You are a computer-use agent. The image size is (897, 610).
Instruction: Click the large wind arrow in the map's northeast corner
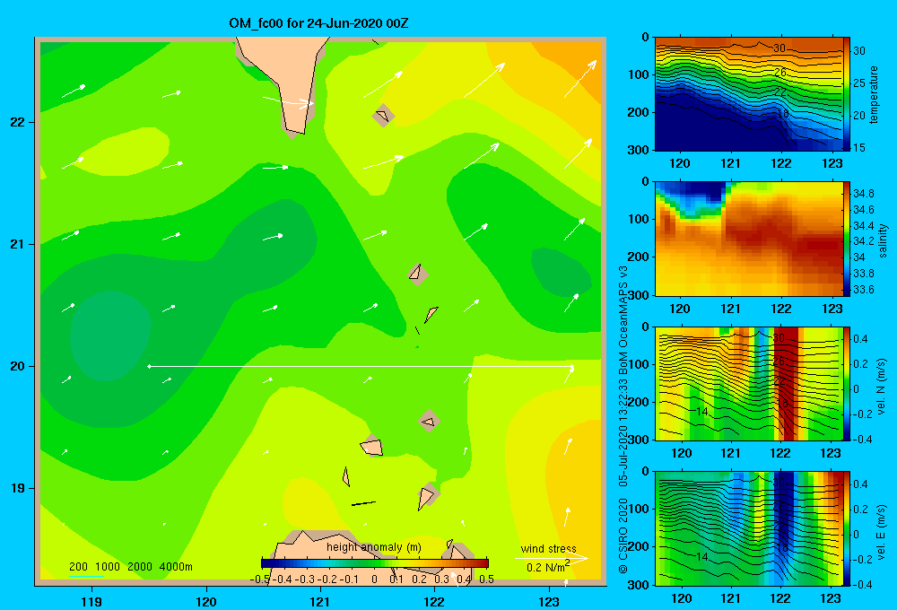tap(580, 79)
